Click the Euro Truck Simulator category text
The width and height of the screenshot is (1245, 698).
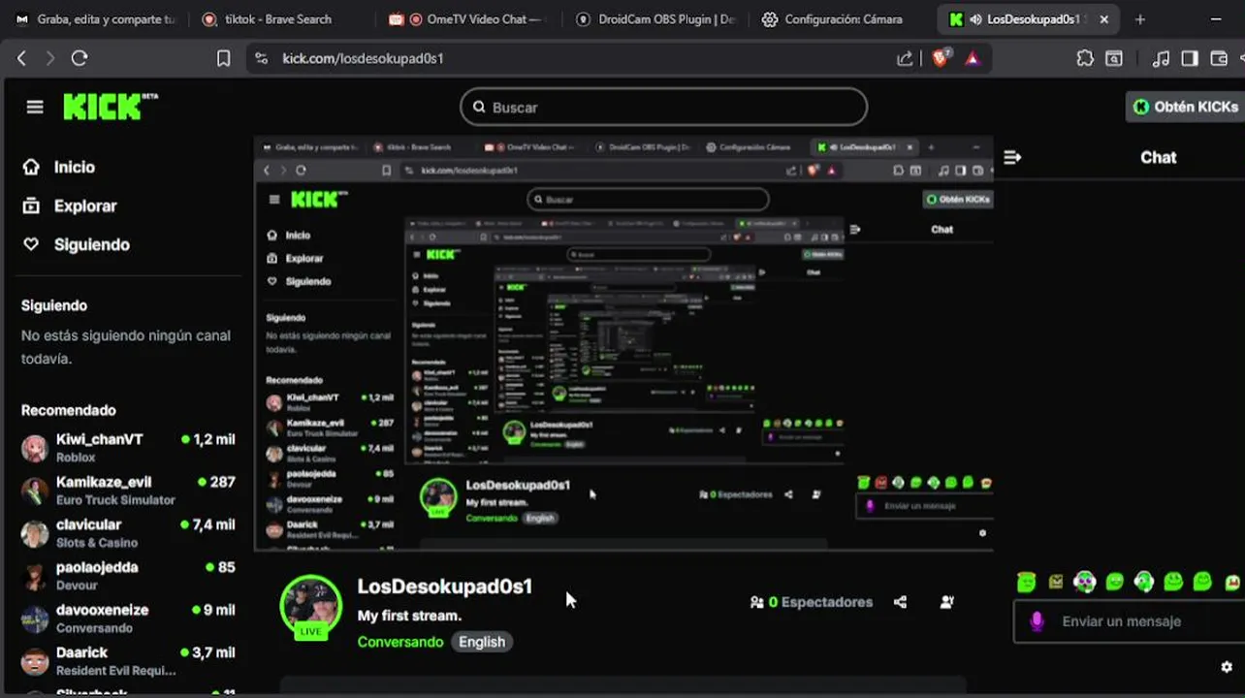[x=115, y=500]
